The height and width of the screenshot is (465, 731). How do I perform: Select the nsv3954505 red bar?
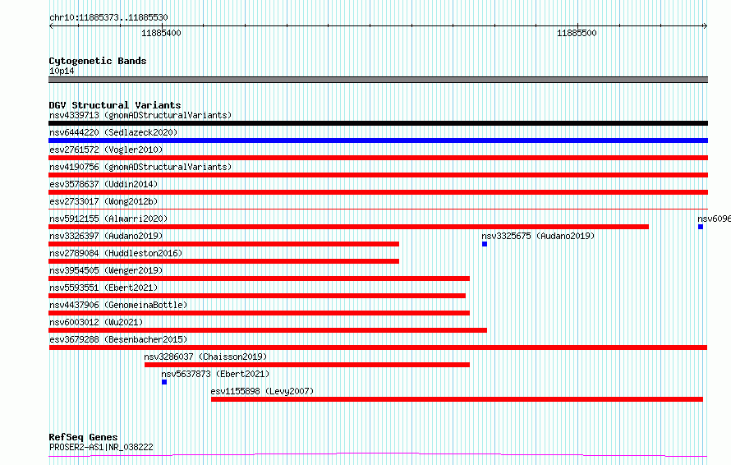coord(260,279)
